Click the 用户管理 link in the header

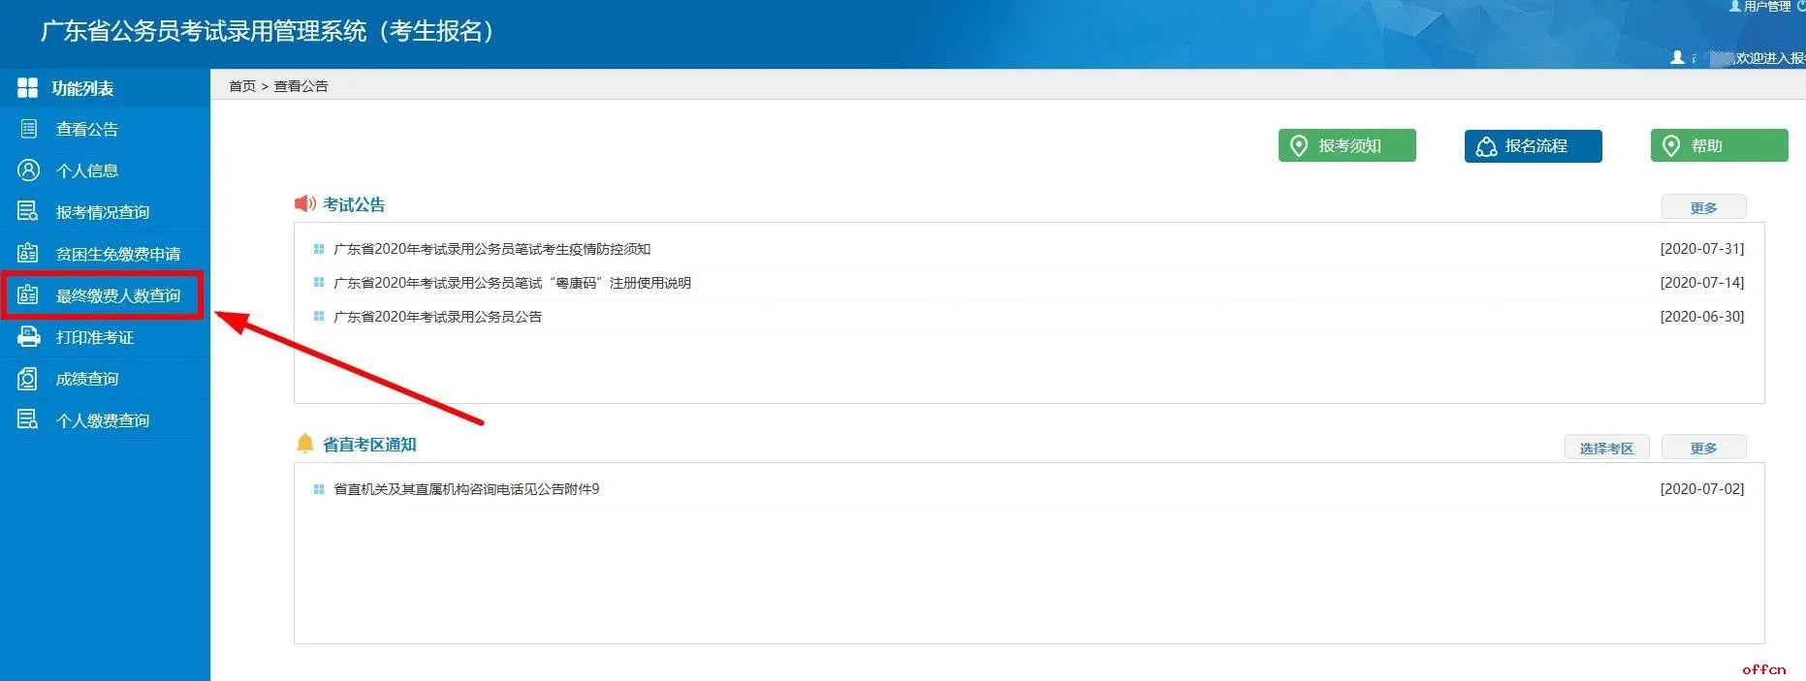tap(1766, 7)
